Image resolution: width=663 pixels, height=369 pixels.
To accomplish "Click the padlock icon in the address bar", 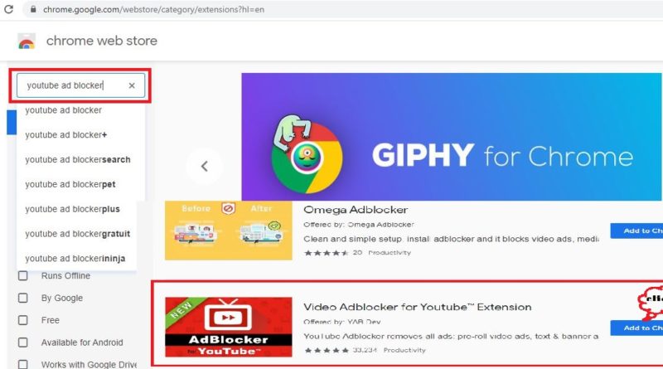I will pyautogui.click(x=33, y=9).
